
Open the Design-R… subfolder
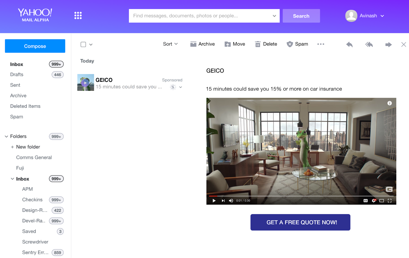35,210
